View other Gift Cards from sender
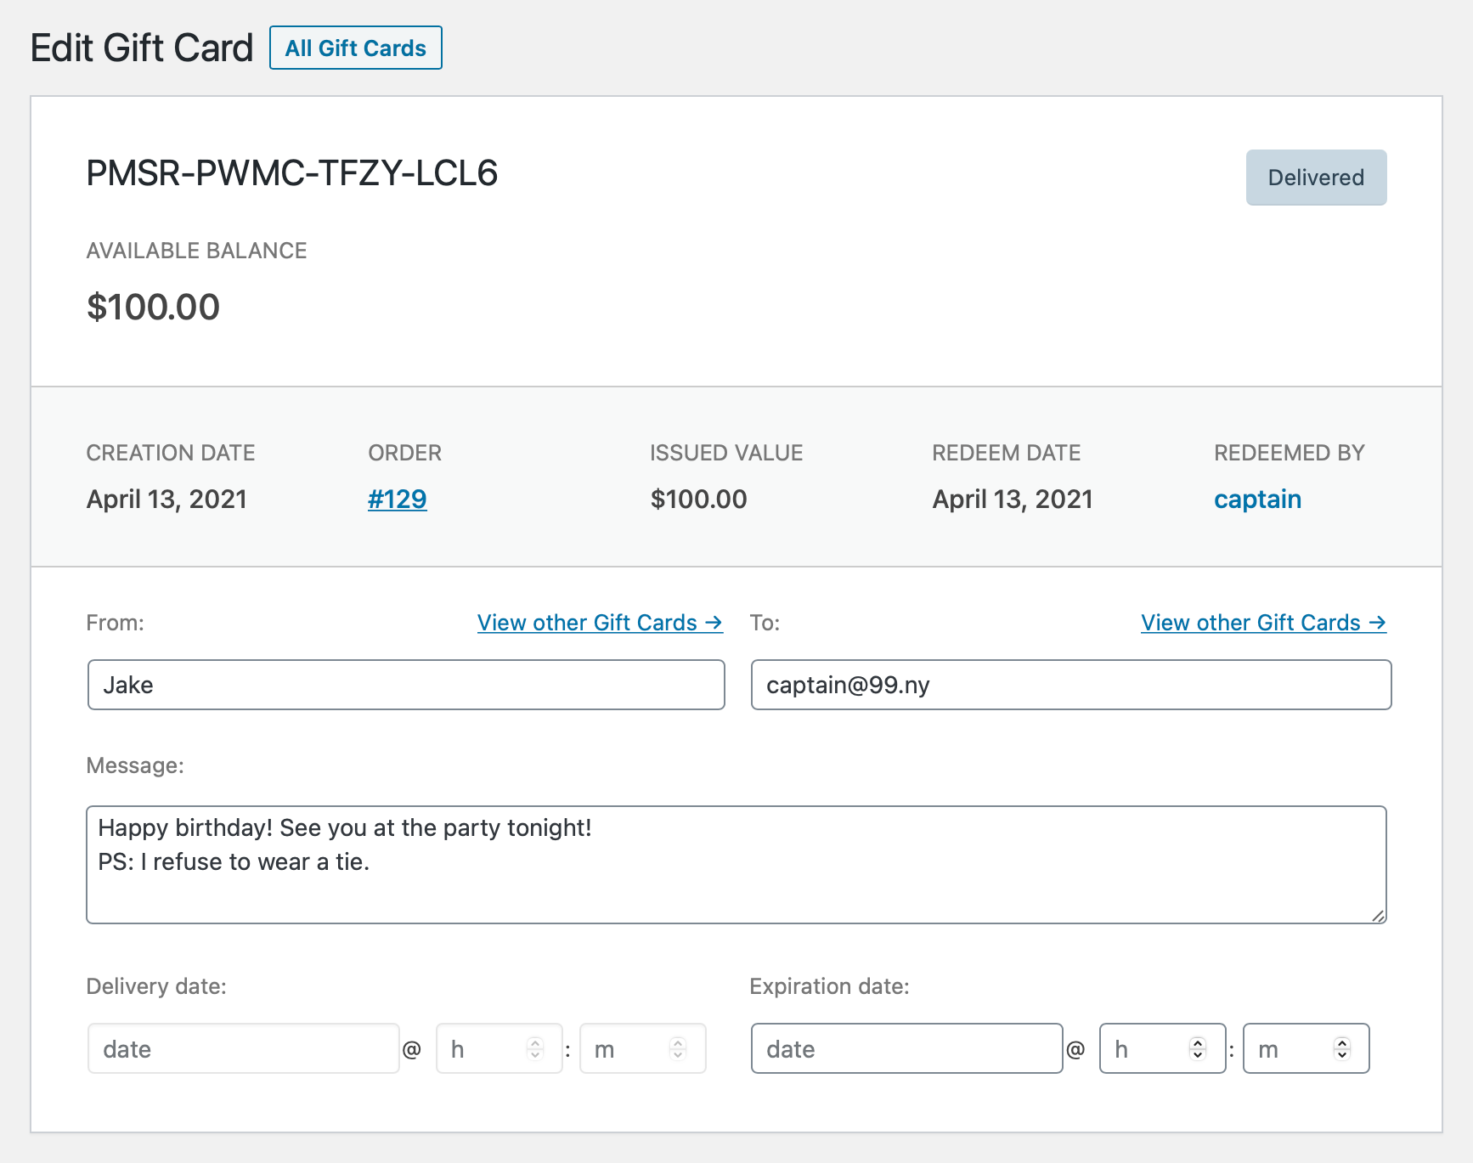1473x1163 pixels. pyautogui.click(x=599, y=623)
